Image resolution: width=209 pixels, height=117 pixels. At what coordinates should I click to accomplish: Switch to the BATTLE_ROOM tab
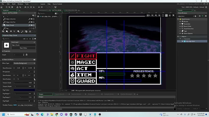pos(57,10)
